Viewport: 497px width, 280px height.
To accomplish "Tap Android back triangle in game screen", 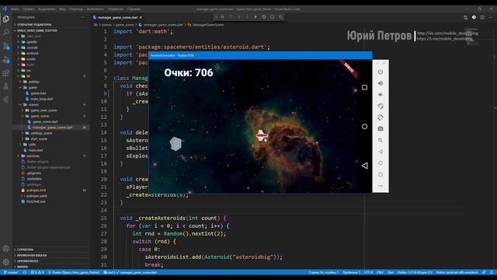I will (364, 166).
